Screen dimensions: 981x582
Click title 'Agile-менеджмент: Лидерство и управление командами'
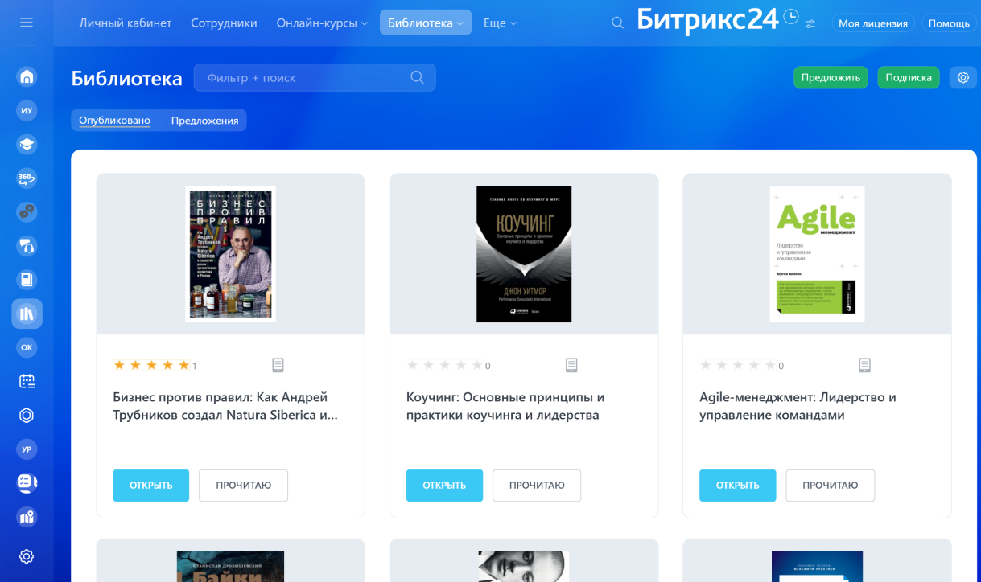click(x=798, y=406)
